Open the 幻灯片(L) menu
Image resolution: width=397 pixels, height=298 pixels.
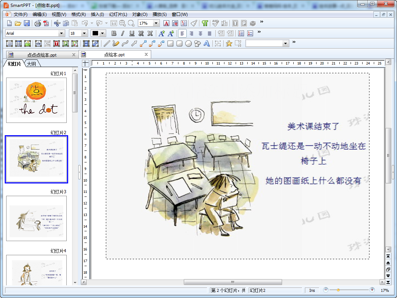[x=118, y=15]
